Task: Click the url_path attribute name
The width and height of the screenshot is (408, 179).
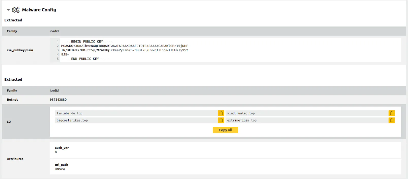Action: (61, 165)
